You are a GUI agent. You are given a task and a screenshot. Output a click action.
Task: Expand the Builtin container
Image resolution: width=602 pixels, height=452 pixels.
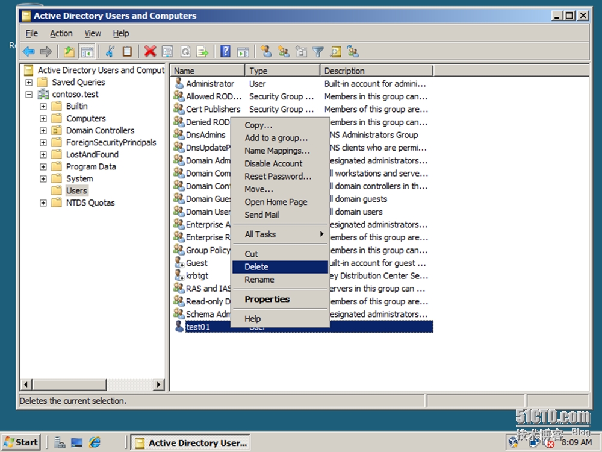coord(43,107)
